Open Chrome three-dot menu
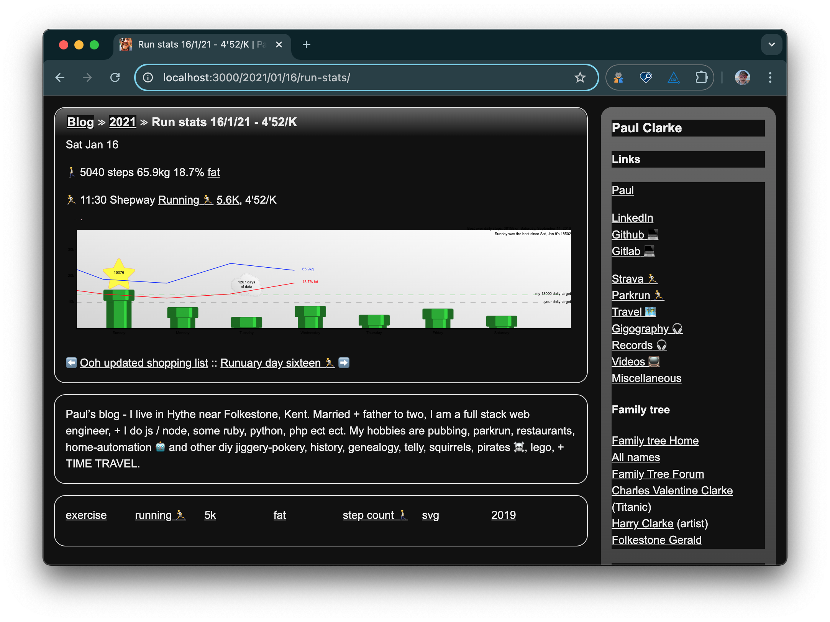 click(770, 77)
